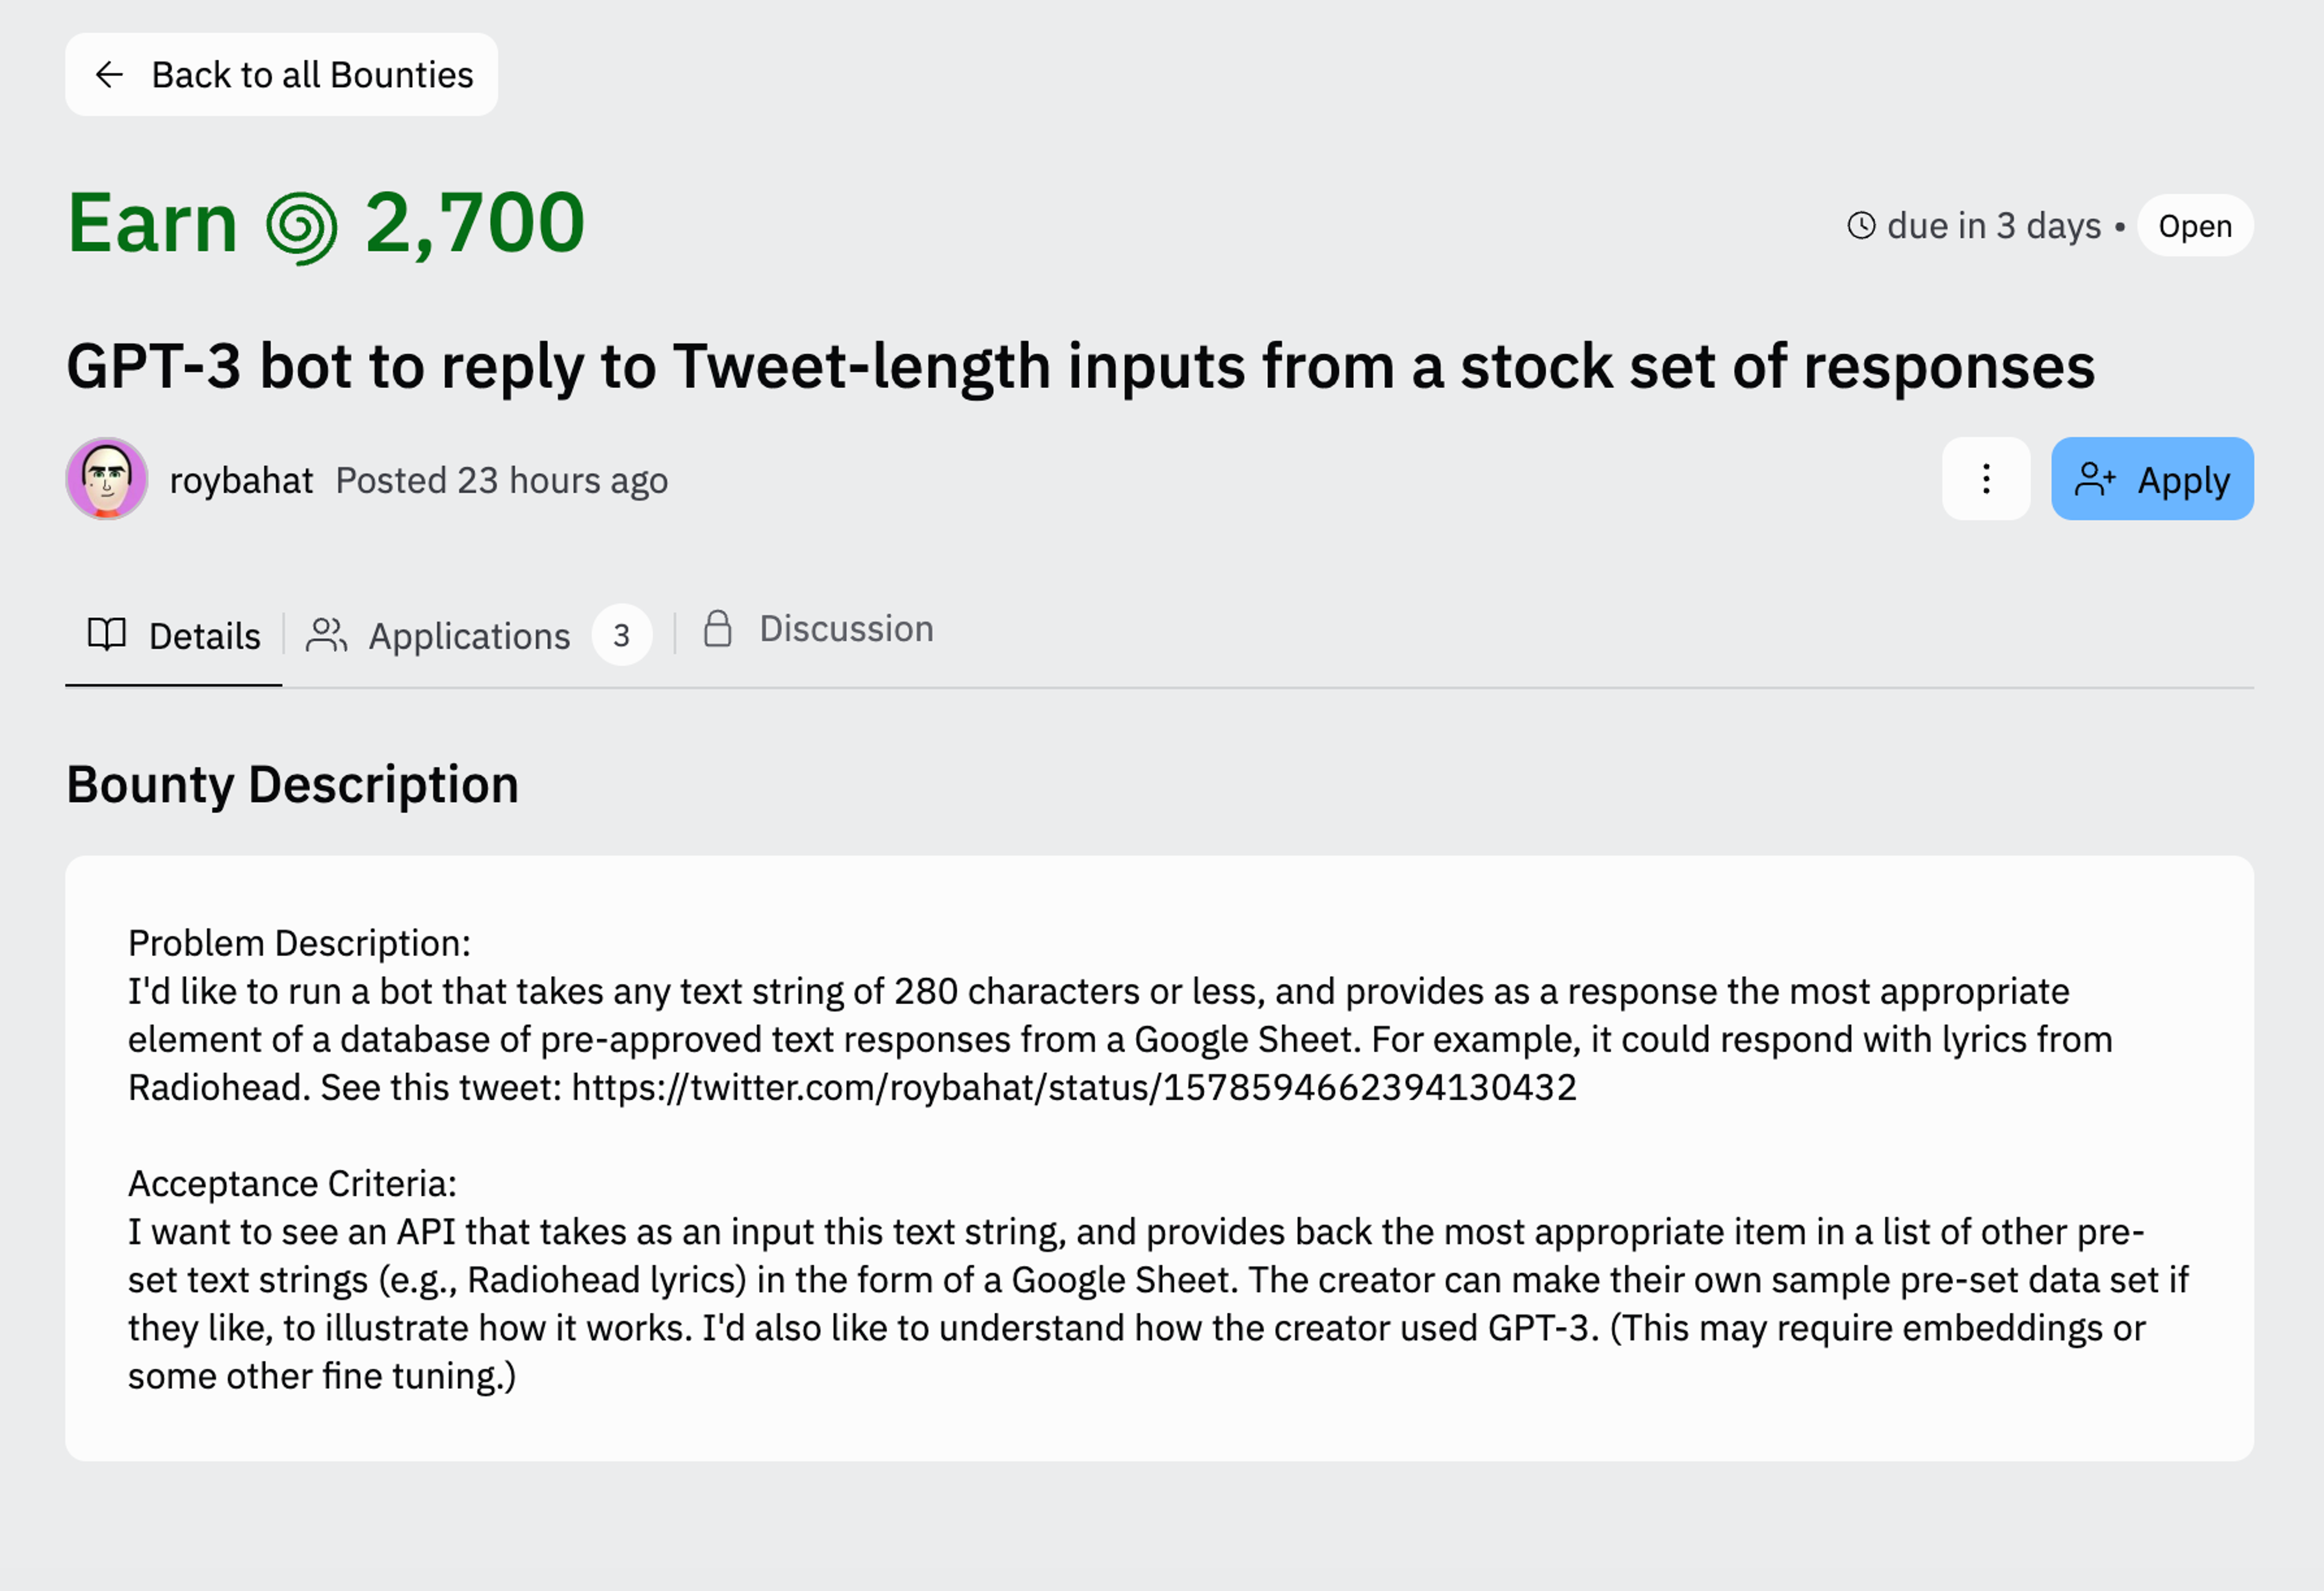This screenshot has width=2324, height=1591.
Task: Click the roybahat username
Action: pos(241,481)
